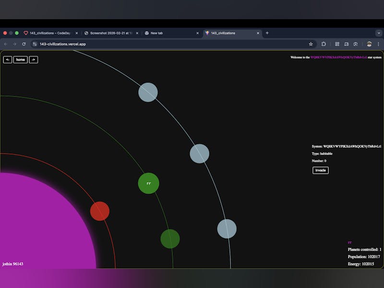Open a new browser tab with plus button
This screenshot has height=288, width=384.
[267, 33]
